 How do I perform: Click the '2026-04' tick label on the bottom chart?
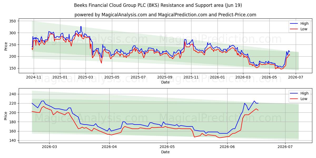[x=109, y=147]
